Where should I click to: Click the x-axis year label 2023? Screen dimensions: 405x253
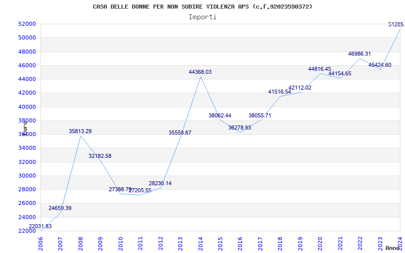click(x=380, y=244)
